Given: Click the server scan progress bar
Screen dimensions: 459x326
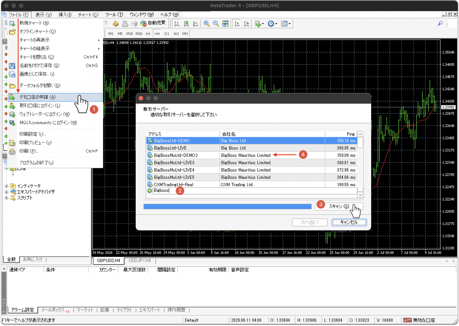Looking at the screenshot, I should tap(227, 207).
